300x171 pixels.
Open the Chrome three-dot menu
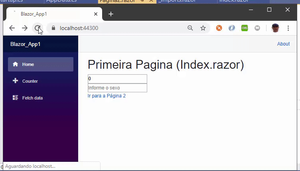pyautogui.click(x=288, y=28)
